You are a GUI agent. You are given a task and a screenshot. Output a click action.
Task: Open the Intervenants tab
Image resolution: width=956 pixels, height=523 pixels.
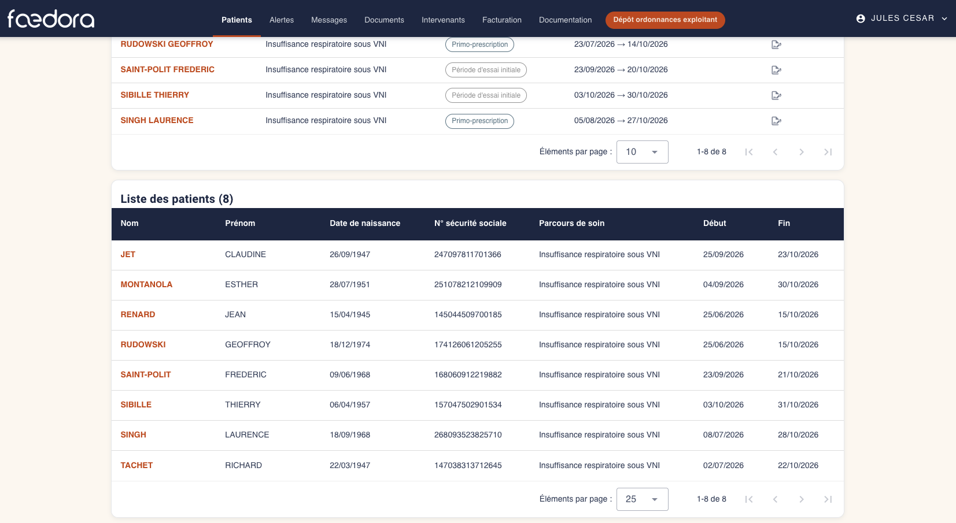coord(443,20)
